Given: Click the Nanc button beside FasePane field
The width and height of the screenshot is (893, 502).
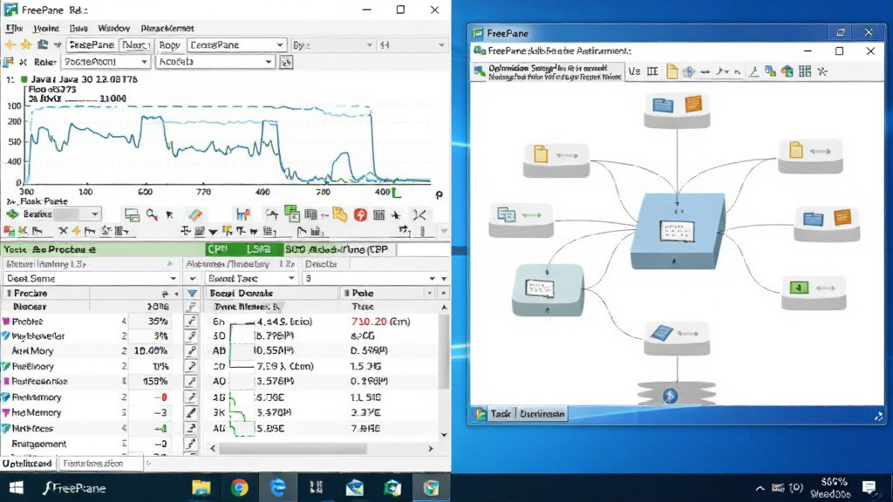Looking at the screenshot, I should click(135, 44).
